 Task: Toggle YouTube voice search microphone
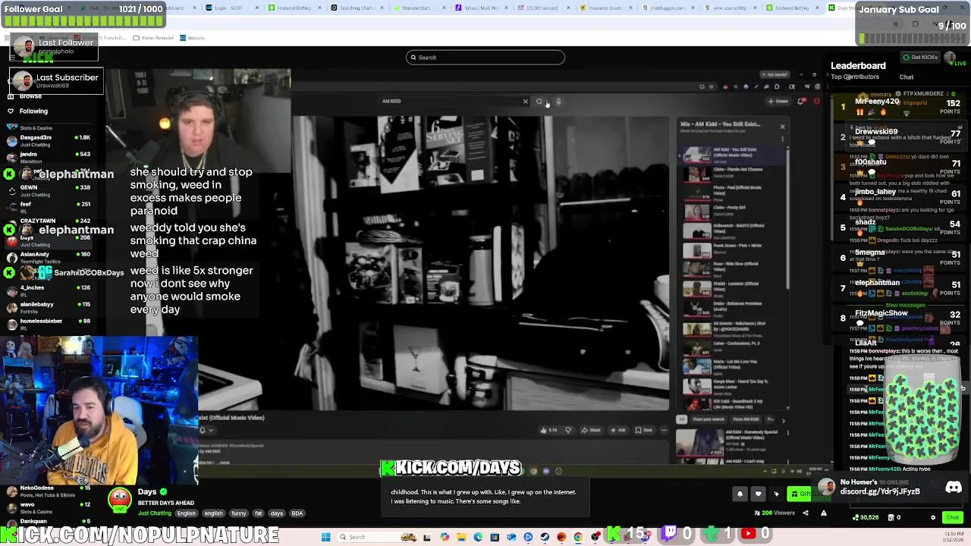tap(558, 102)
